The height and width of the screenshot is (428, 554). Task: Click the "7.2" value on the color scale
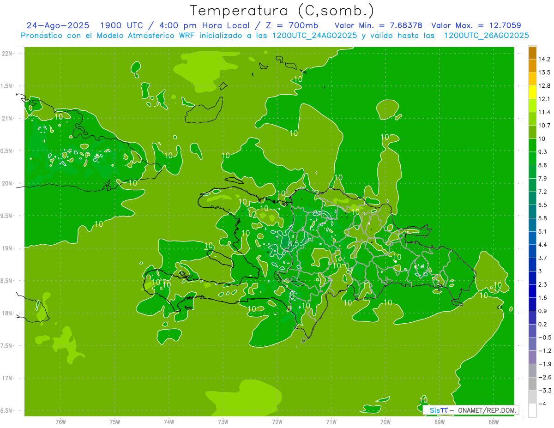pos(543,192)
